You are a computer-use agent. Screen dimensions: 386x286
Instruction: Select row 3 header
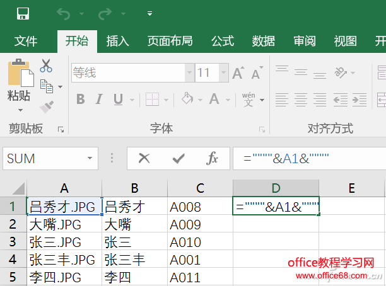13,242
